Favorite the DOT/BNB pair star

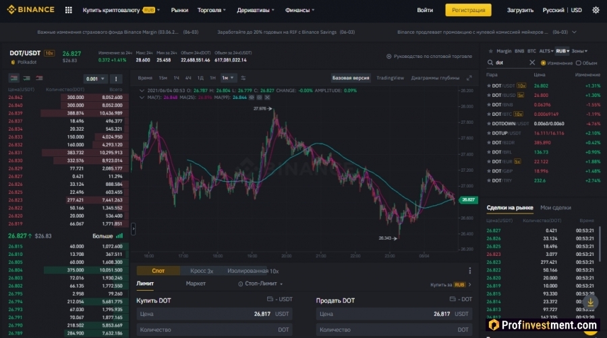click(488, 104)
